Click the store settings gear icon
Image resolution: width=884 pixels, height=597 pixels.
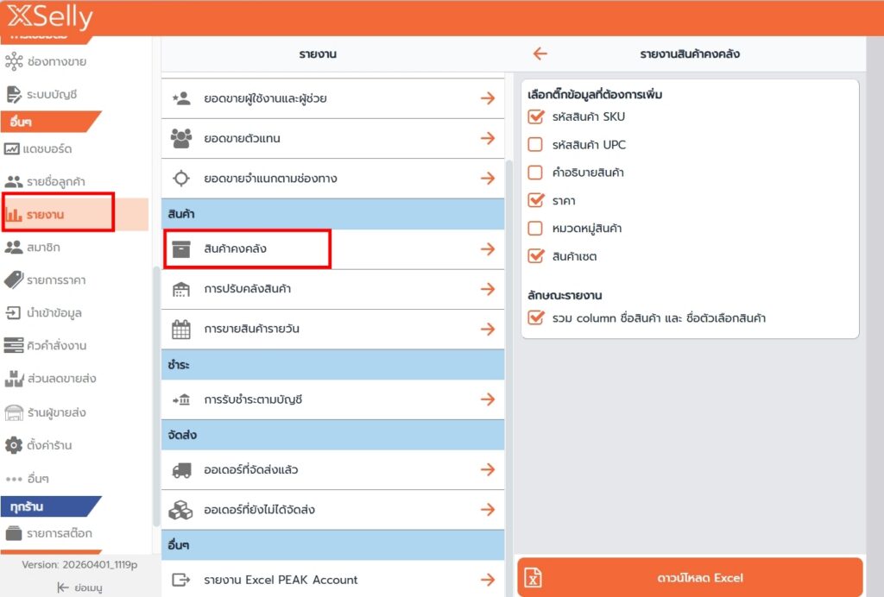[13, 445]
